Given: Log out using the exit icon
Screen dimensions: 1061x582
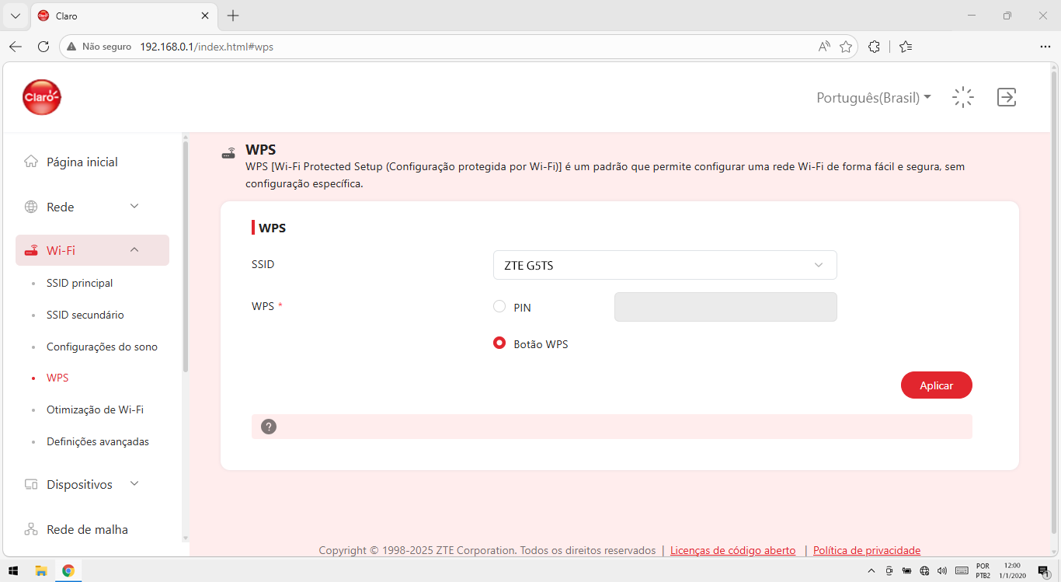Looking at the screenshot, I should 1007,97.
